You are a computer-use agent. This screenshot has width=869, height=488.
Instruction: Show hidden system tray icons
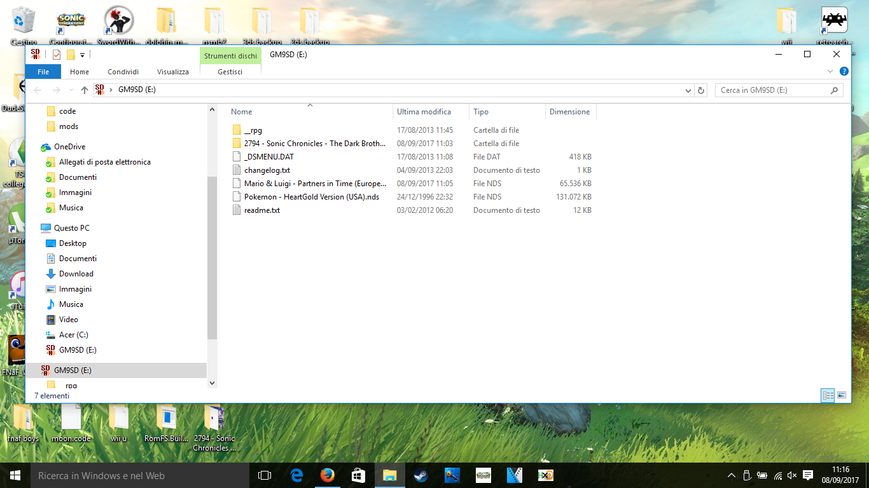[x=732, y=475]
